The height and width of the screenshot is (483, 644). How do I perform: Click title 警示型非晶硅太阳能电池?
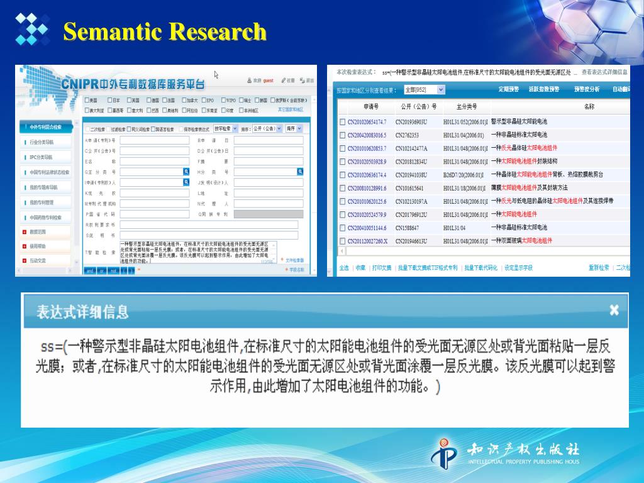click(x=519, y=121)
